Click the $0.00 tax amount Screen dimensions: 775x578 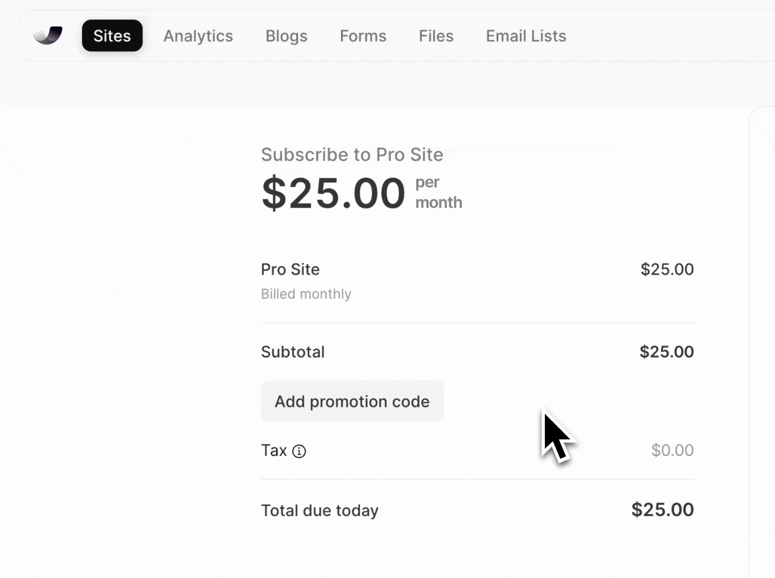pyautogui.click(x=672, y=450)
